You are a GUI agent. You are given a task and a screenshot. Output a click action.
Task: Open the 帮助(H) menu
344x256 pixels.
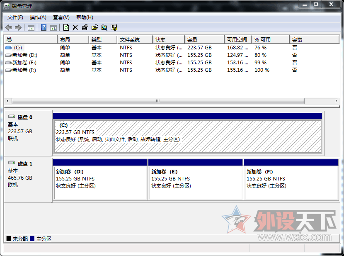coord(85,17)
